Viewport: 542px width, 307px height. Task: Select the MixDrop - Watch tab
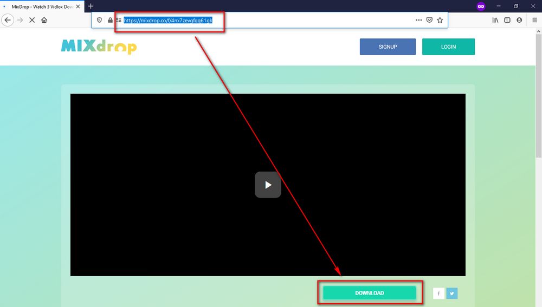[42, 6]
